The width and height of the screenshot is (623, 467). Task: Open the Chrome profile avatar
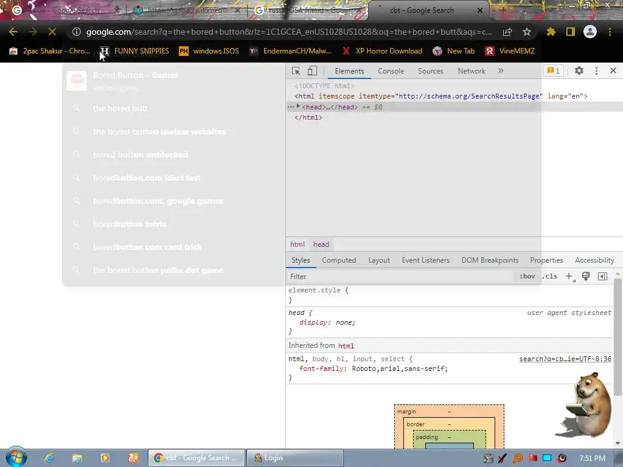(x=590, y=32)
